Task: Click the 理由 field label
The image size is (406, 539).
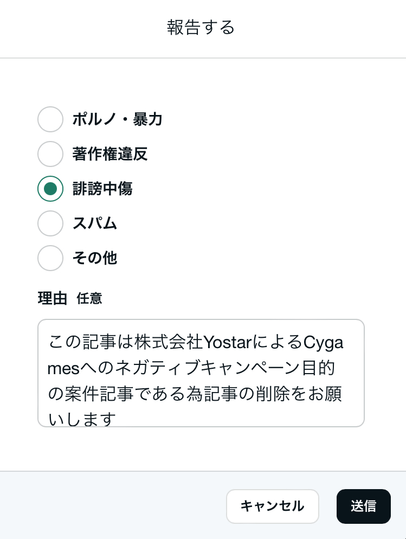Action: tap(52, 298)
